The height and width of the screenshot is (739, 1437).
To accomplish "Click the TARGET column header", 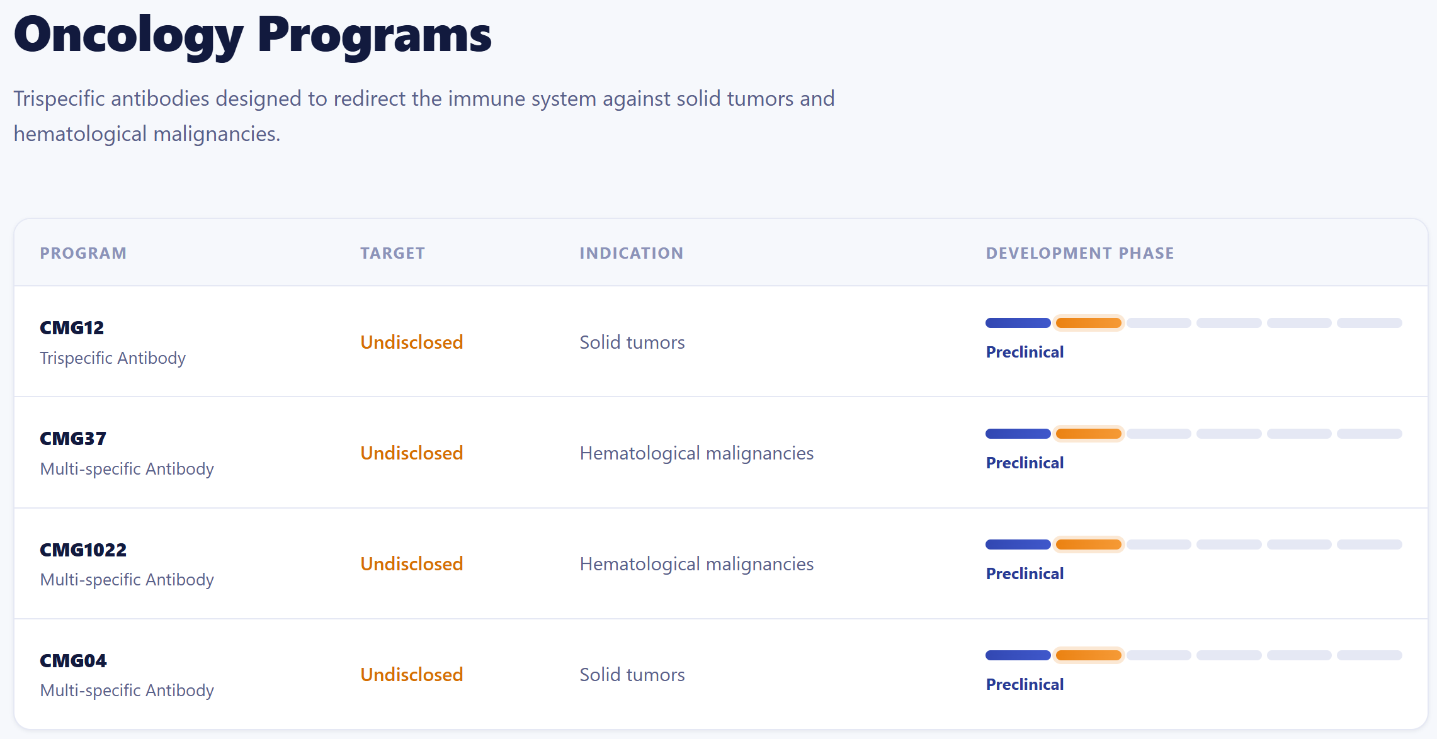I will pyautogui.click(x=393, y=253).
